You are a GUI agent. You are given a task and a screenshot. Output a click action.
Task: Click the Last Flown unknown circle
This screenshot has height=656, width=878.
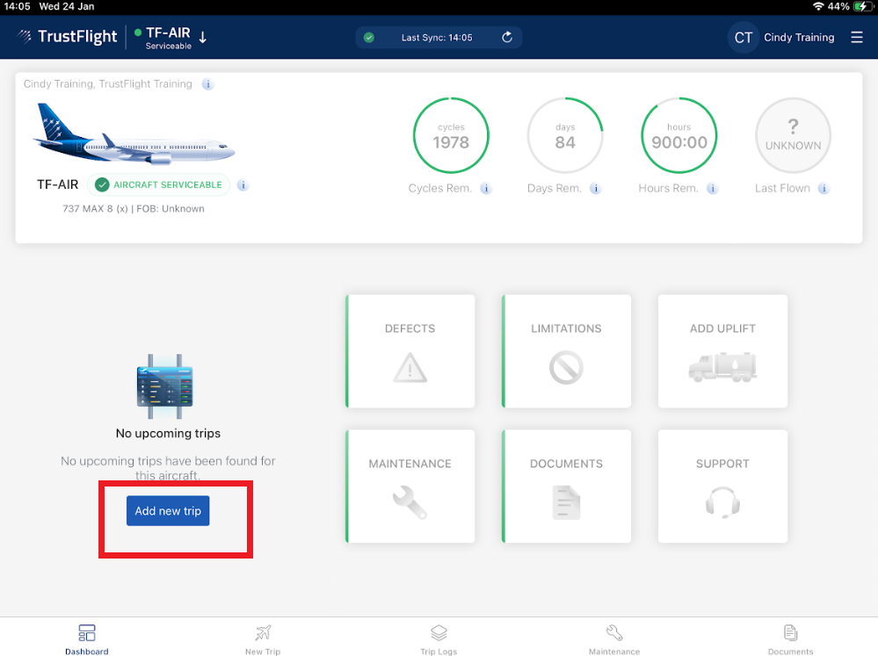coord(793,135)
